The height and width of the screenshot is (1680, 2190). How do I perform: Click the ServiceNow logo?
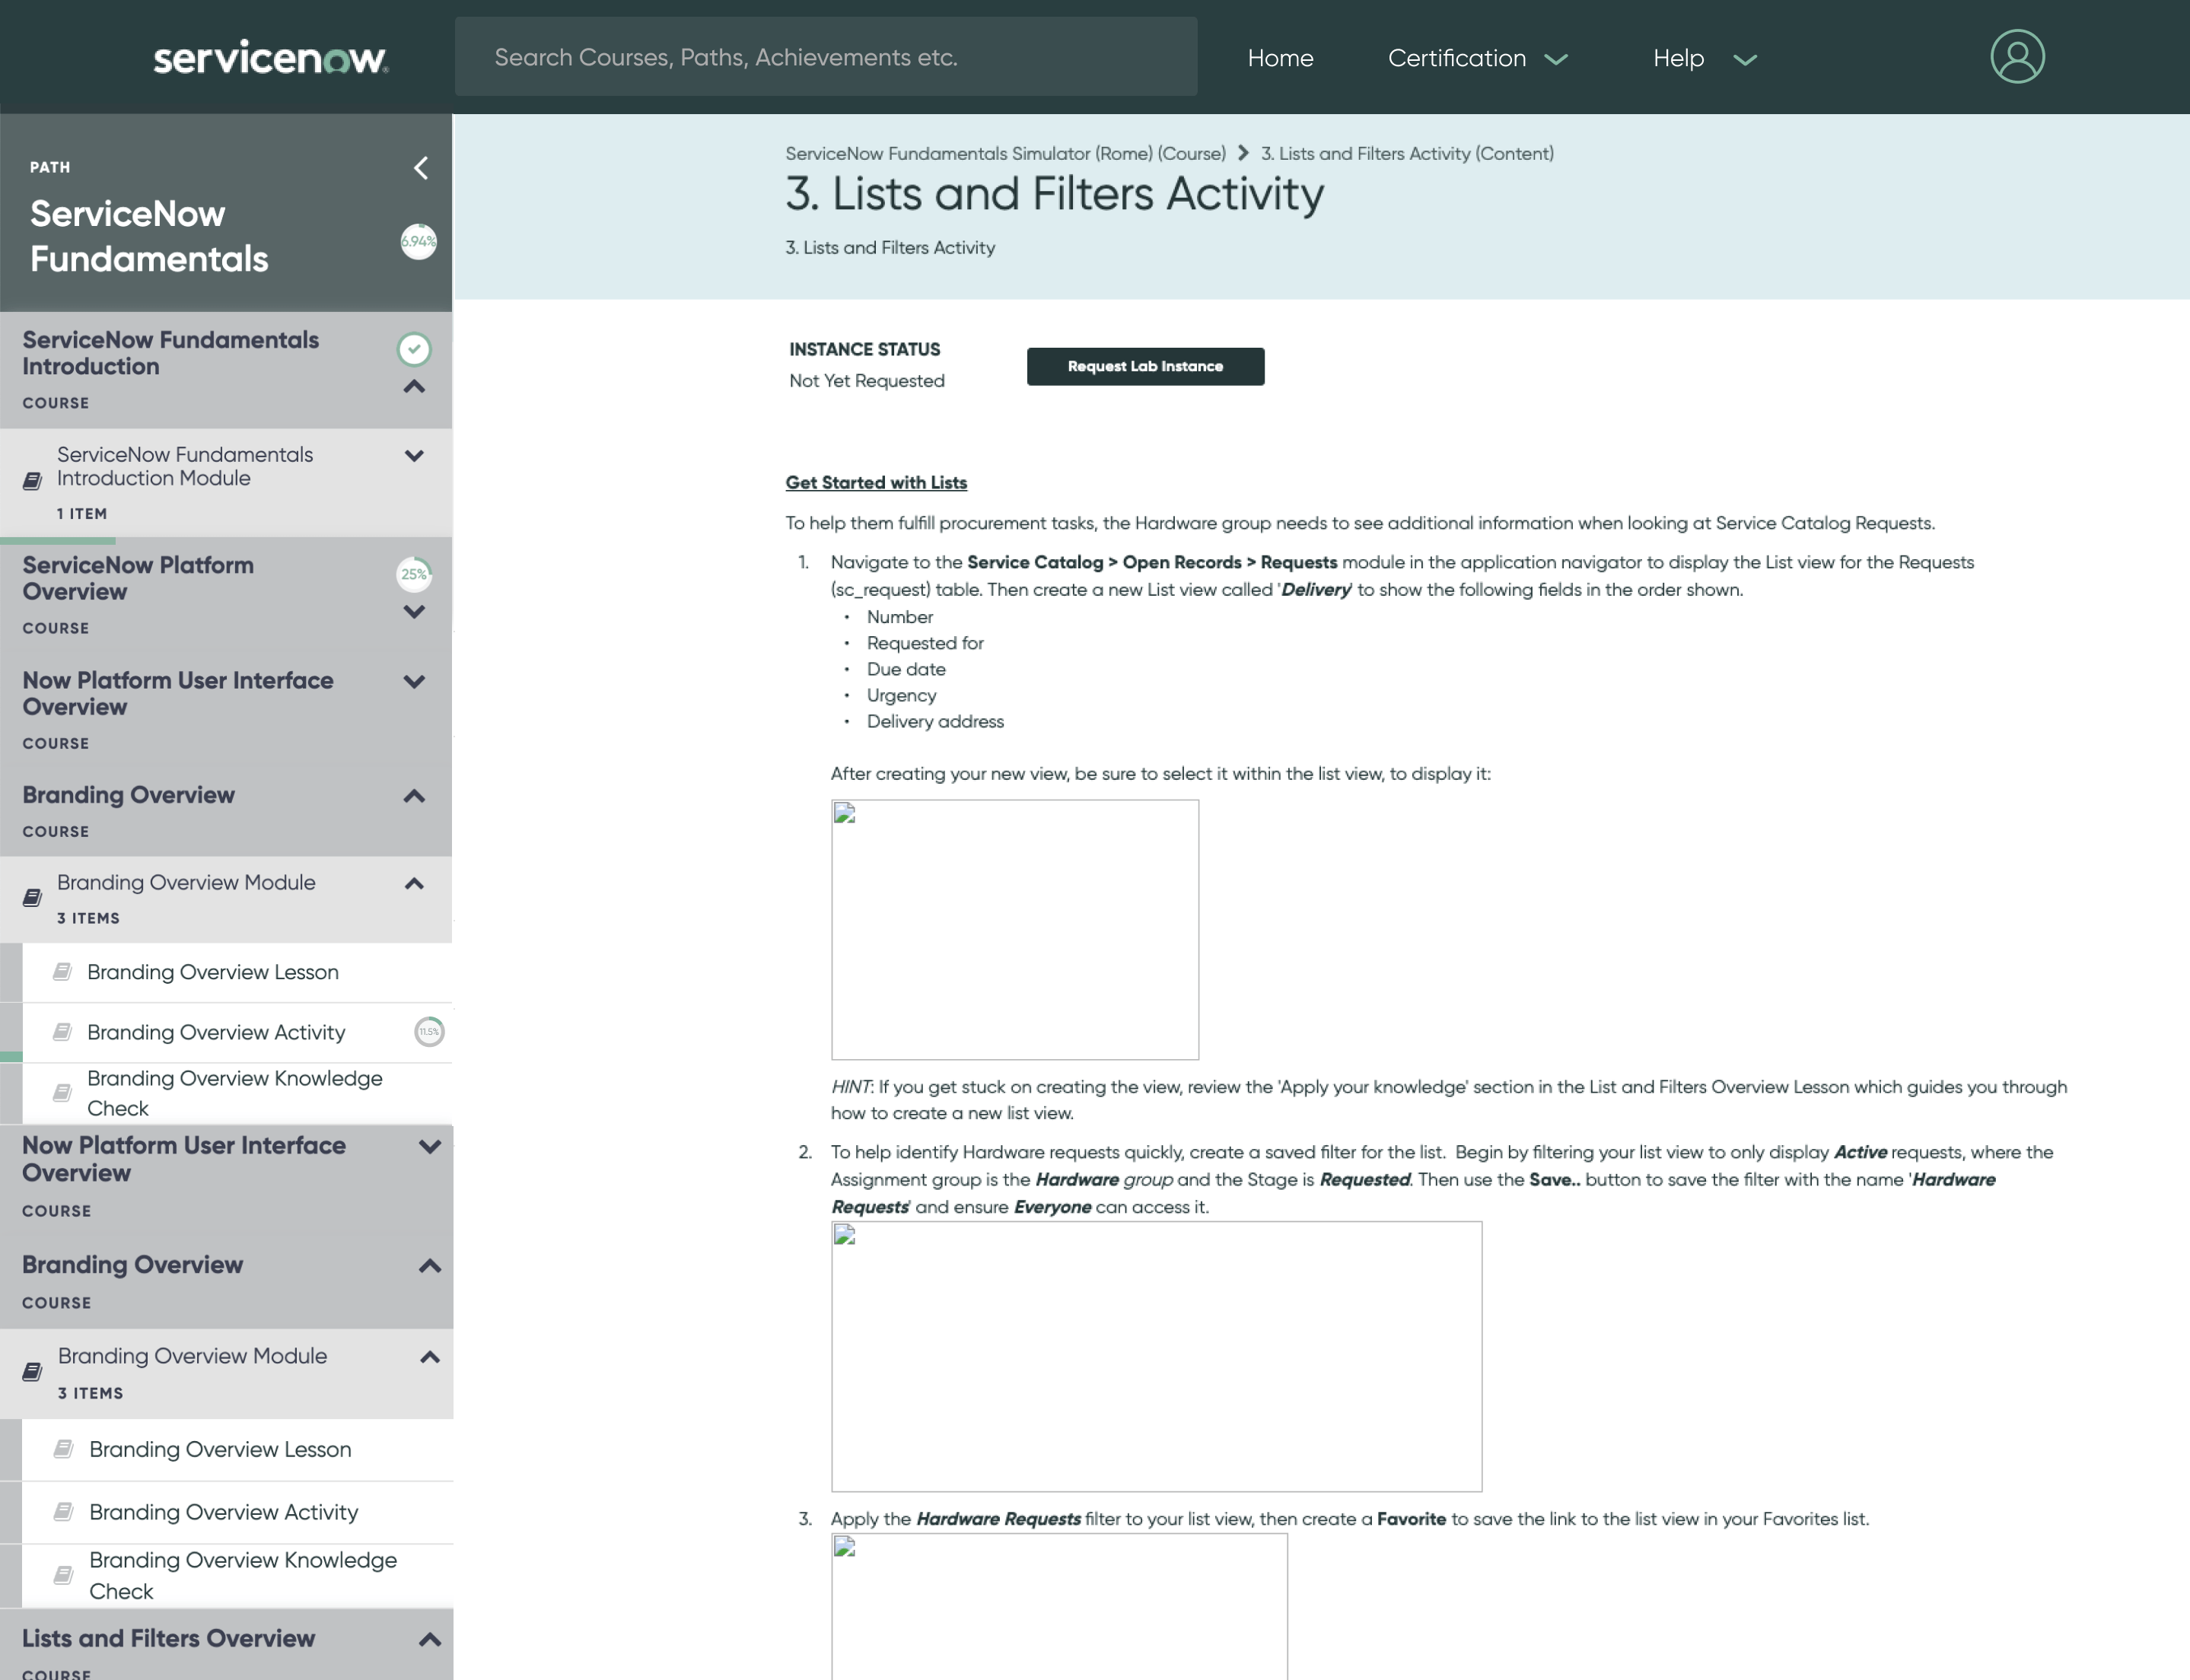(270, 58)
